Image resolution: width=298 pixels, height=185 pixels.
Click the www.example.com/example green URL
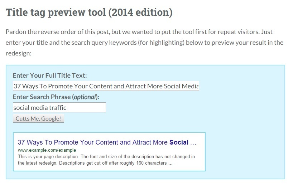(x=47, y=150)
